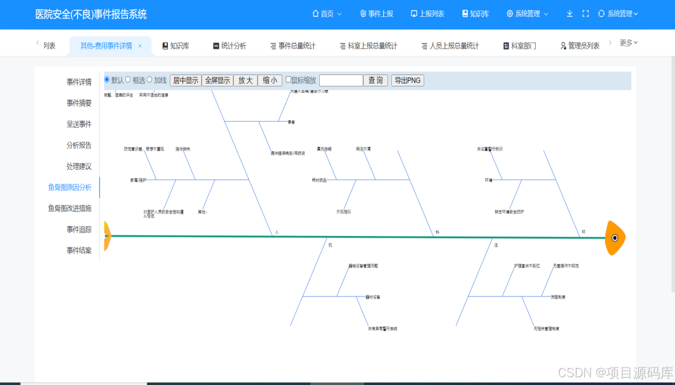Viewport: 675px width, 385px height.
Task: Go to 事件结案 in side menu
Action: [x=79, y=250]
